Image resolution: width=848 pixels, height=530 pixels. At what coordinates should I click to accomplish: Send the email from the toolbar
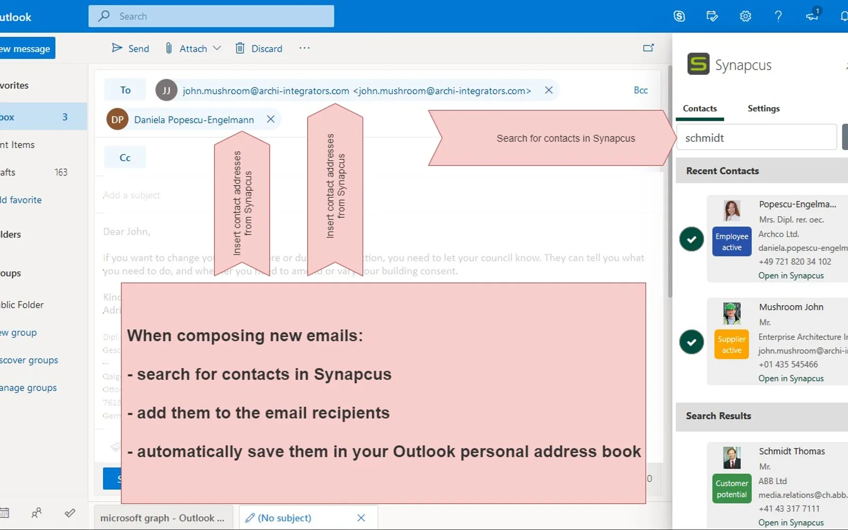(130, 48)
